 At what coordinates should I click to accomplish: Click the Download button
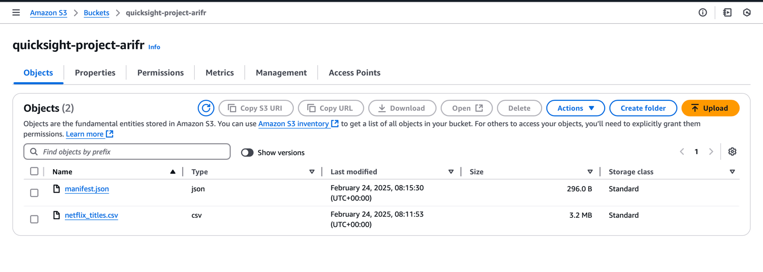coord(402,108)
